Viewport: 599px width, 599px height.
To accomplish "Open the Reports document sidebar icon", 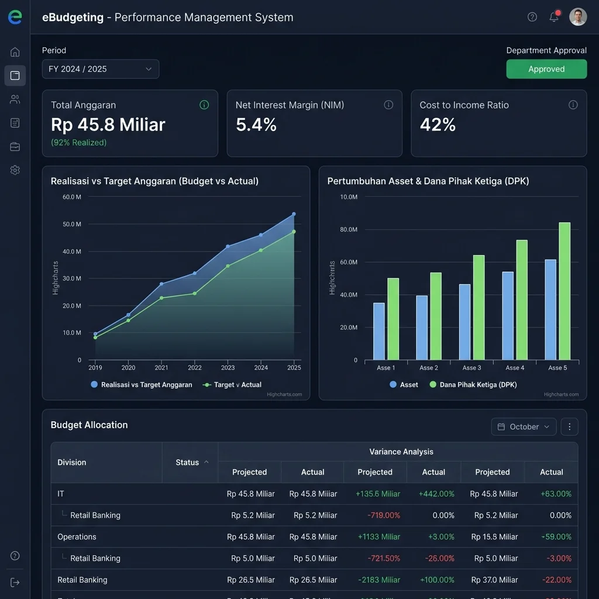I will [x=15, y=123].
